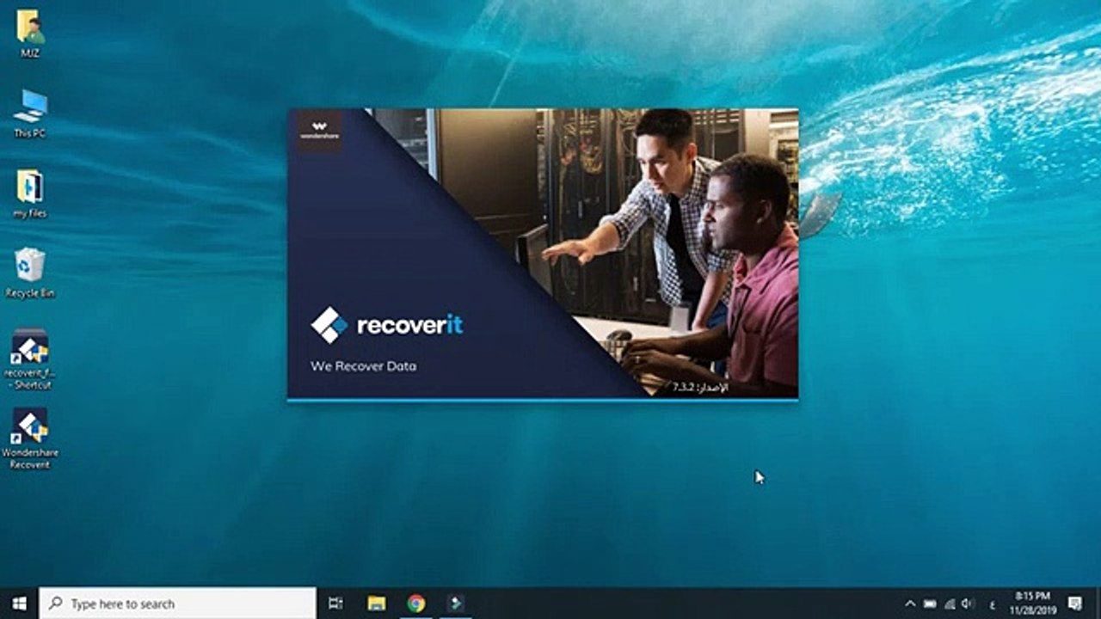Select the Recycle Bin icon
The image size is (1101, 619).
30,273
